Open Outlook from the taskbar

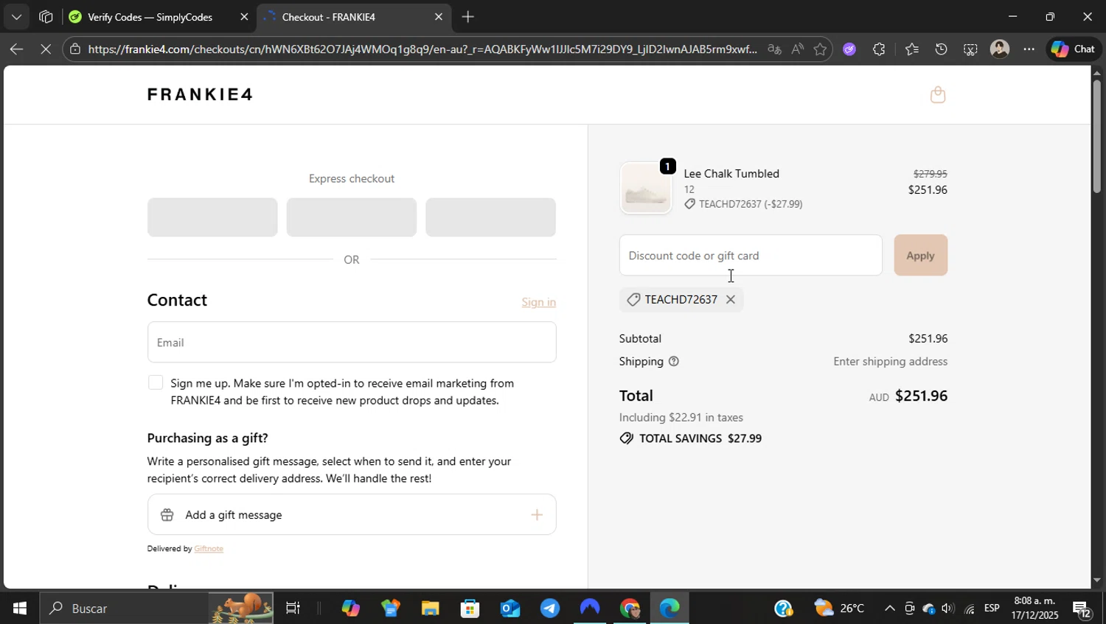point(509,609)
